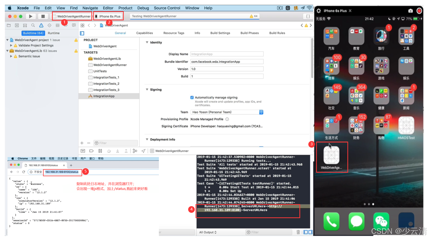
Task: Toggle the console pane button
Action: click(311, 232)
